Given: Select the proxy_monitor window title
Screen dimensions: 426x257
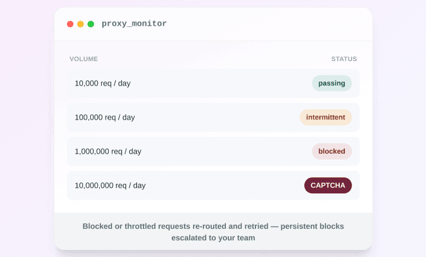Looking at the screenshot, I should 134,24.
